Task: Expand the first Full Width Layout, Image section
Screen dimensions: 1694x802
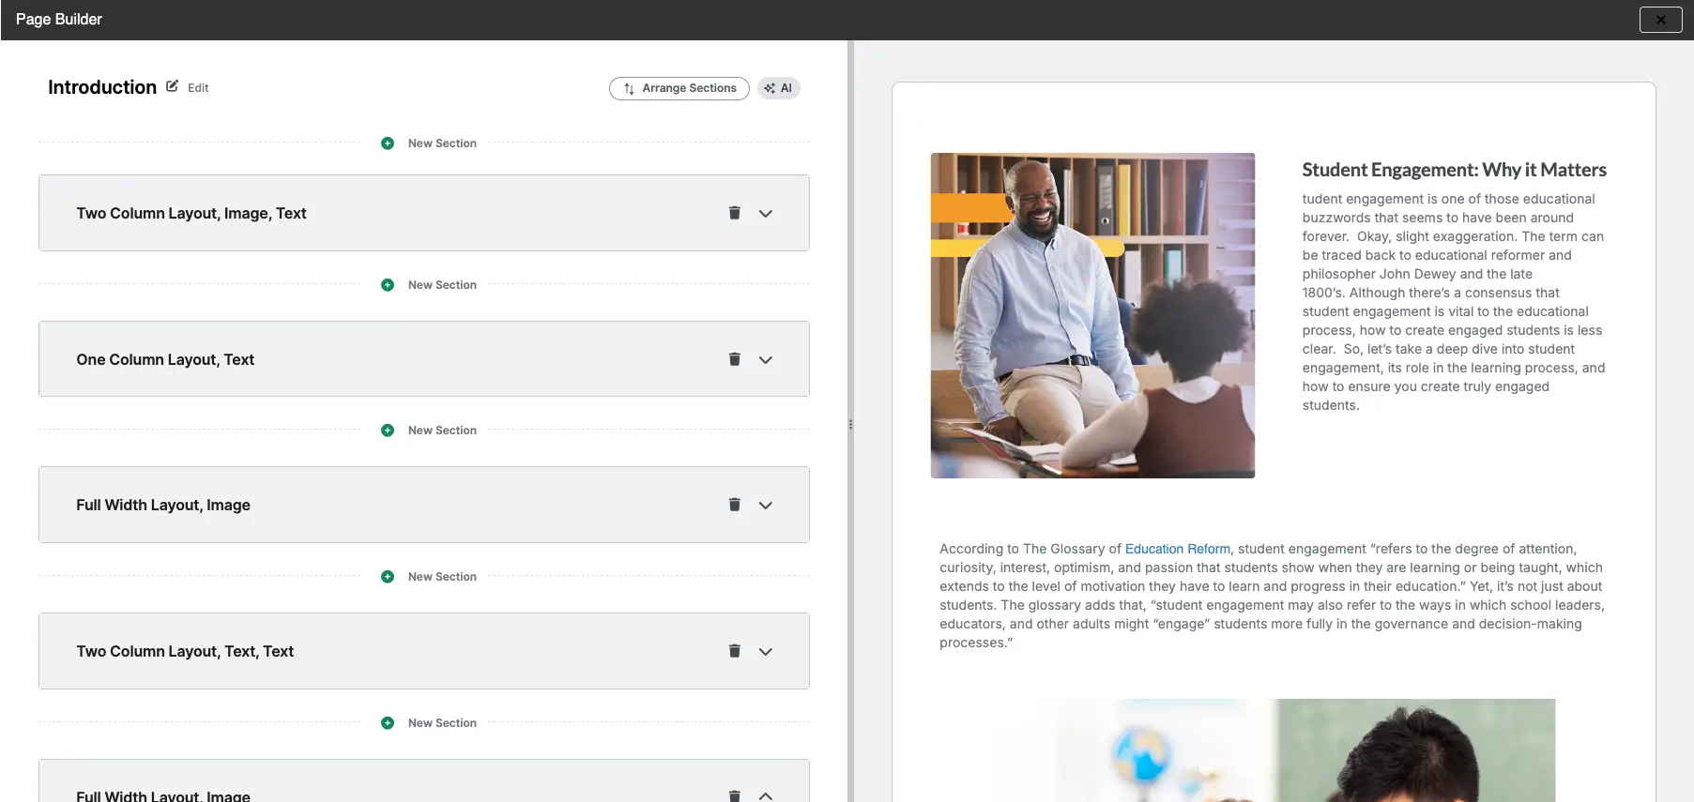Action: pyautogui.click(x=766, y=506)
